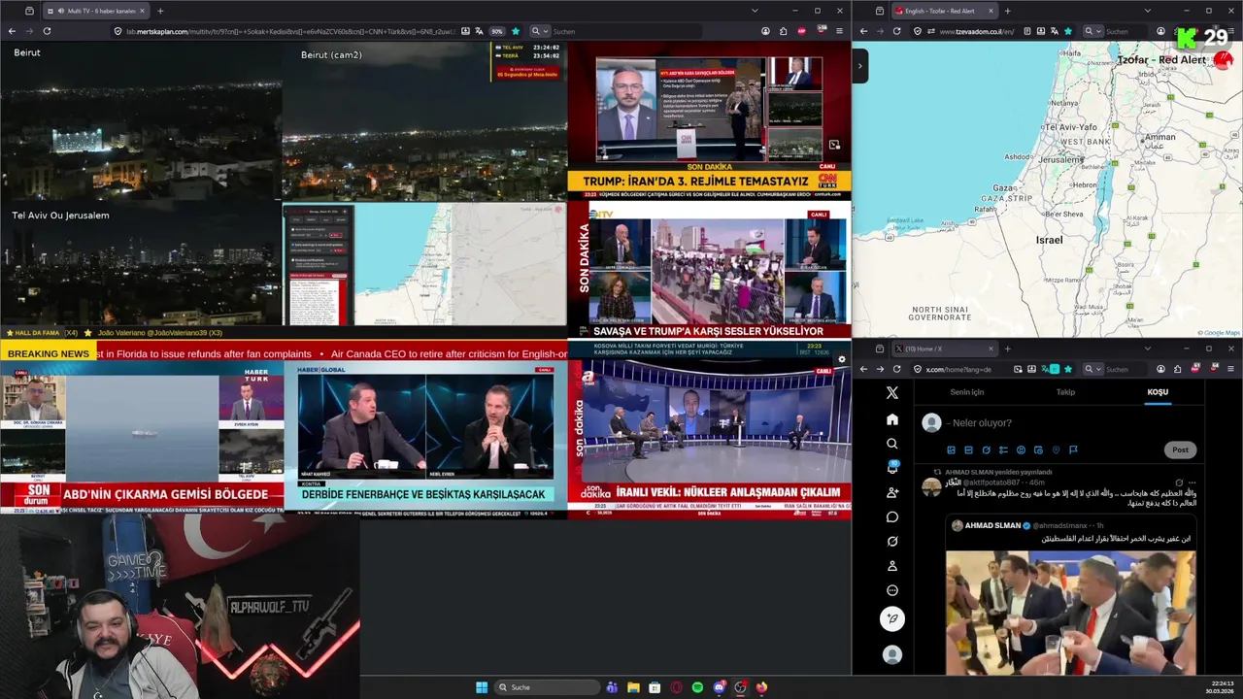
Task: Open X notifications bell
Action: pos(892,468)
